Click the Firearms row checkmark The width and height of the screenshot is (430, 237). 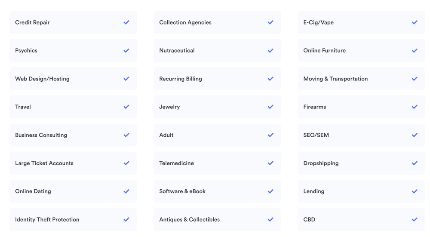point(415,107)
